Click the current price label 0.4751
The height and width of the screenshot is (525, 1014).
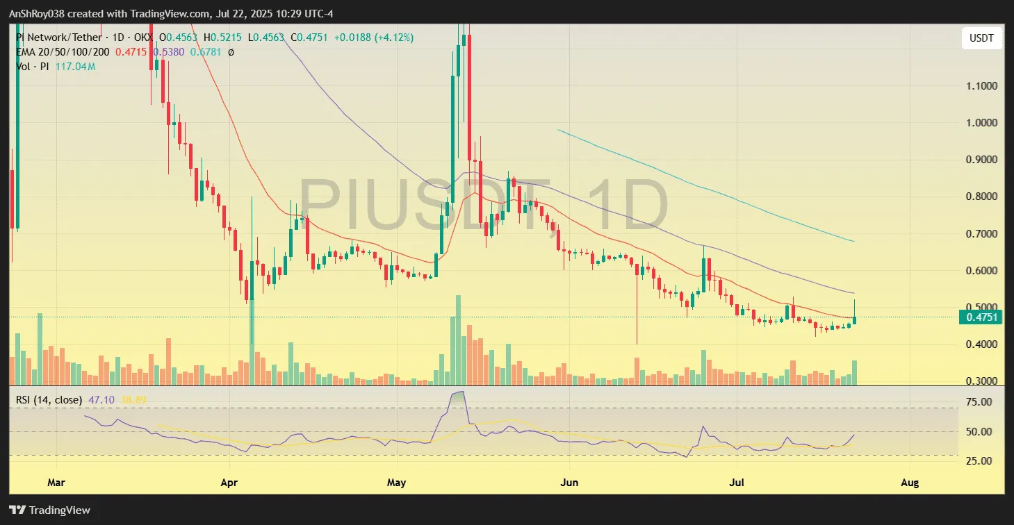click(981, 317)
